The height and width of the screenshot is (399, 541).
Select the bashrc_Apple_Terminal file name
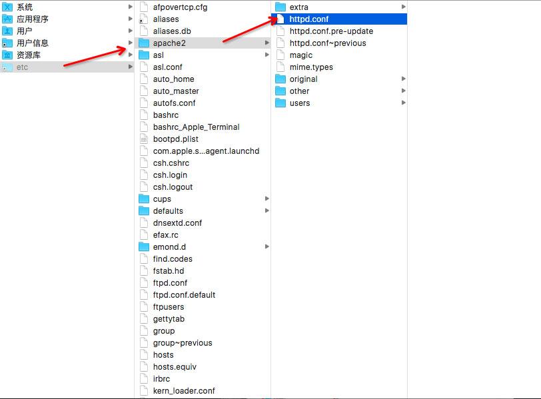pyautogui.click(x=196, y=127)
